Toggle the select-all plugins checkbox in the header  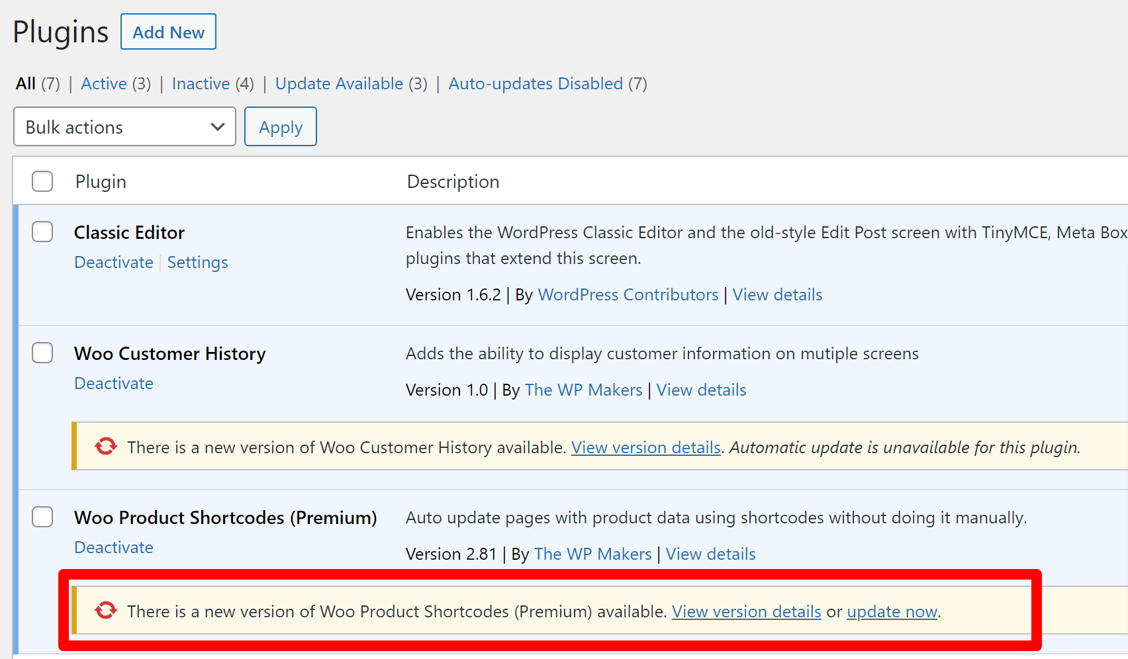click(x=42, y=181)
